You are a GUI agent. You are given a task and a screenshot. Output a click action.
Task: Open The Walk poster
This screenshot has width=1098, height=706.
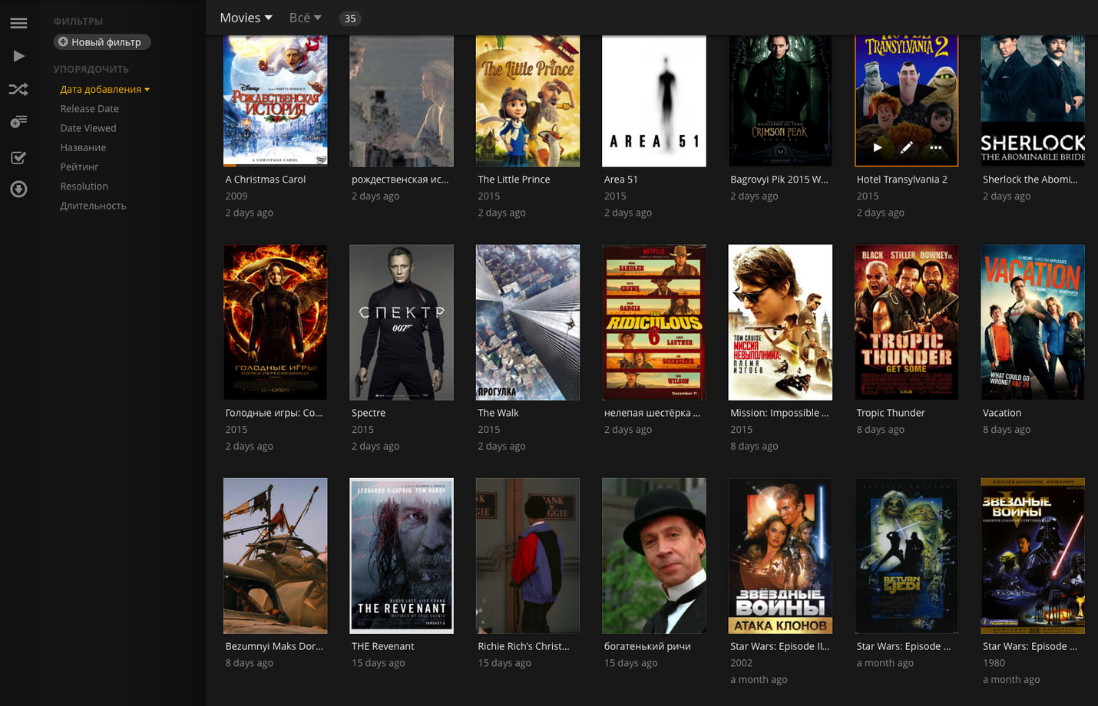click(x=528, y=322)
